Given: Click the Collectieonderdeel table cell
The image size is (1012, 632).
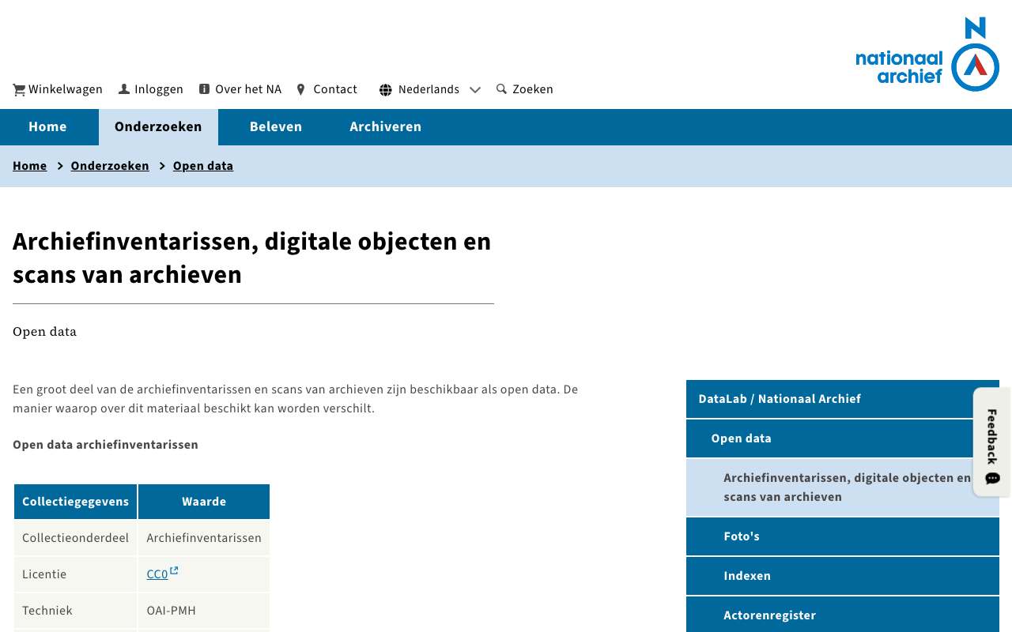Looking at the screenshot, I should 76,538.
